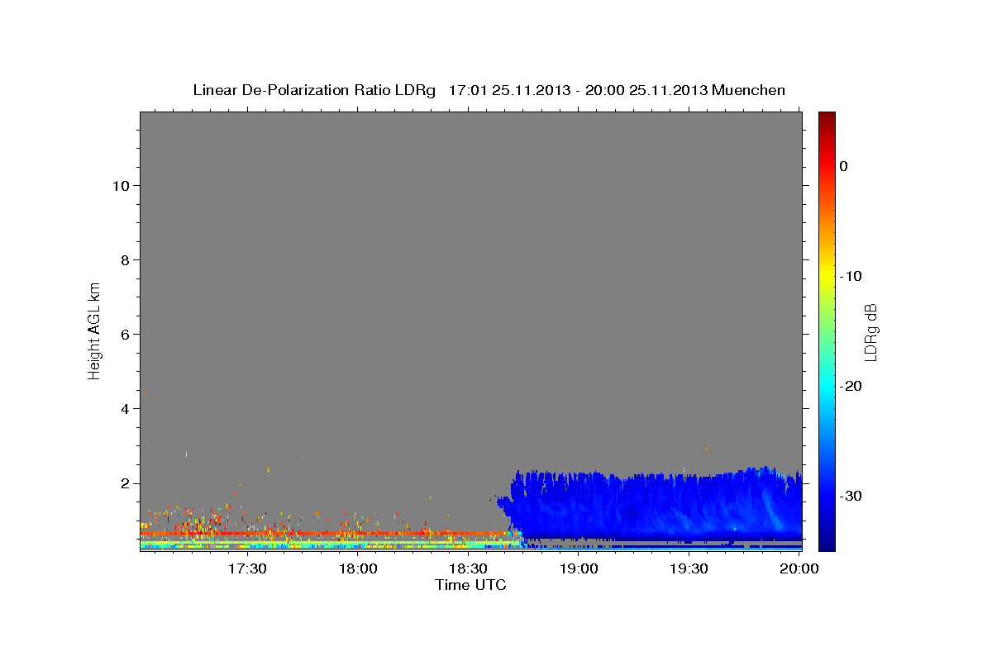
Task: Click the dark red top of colorbar
Action: click(827, 118)
